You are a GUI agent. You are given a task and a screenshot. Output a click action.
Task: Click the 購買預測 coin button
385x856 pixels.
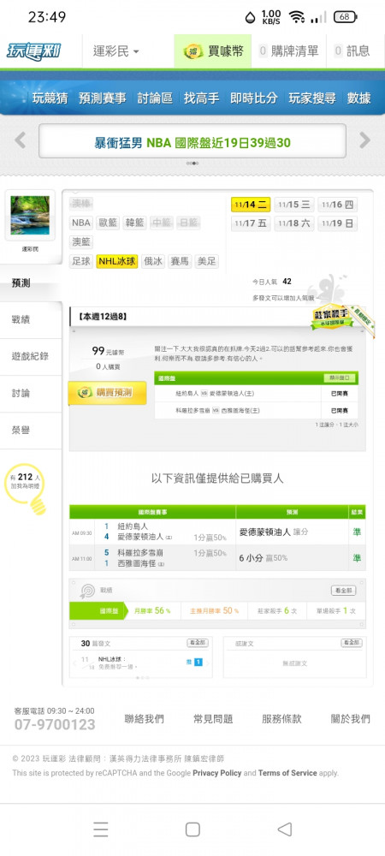[107, 393]
